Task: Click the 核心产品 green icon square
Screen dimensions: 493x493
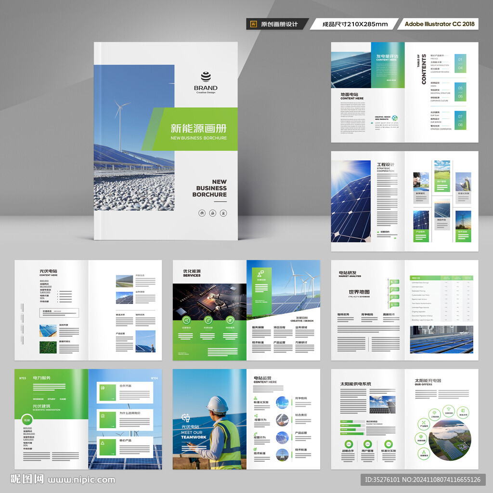Action: tap(107, 447)
